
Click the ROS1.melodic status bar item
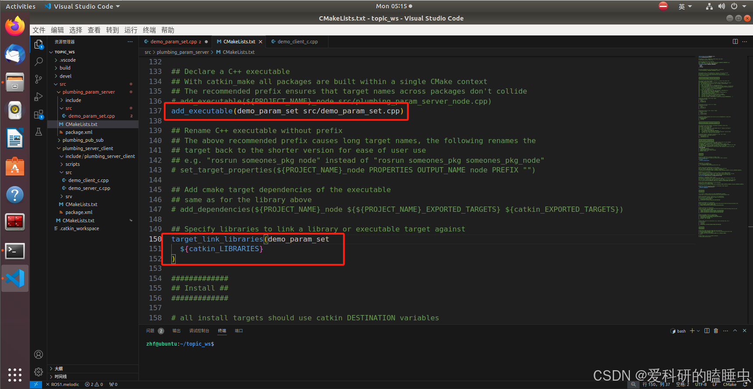[63, 385]
